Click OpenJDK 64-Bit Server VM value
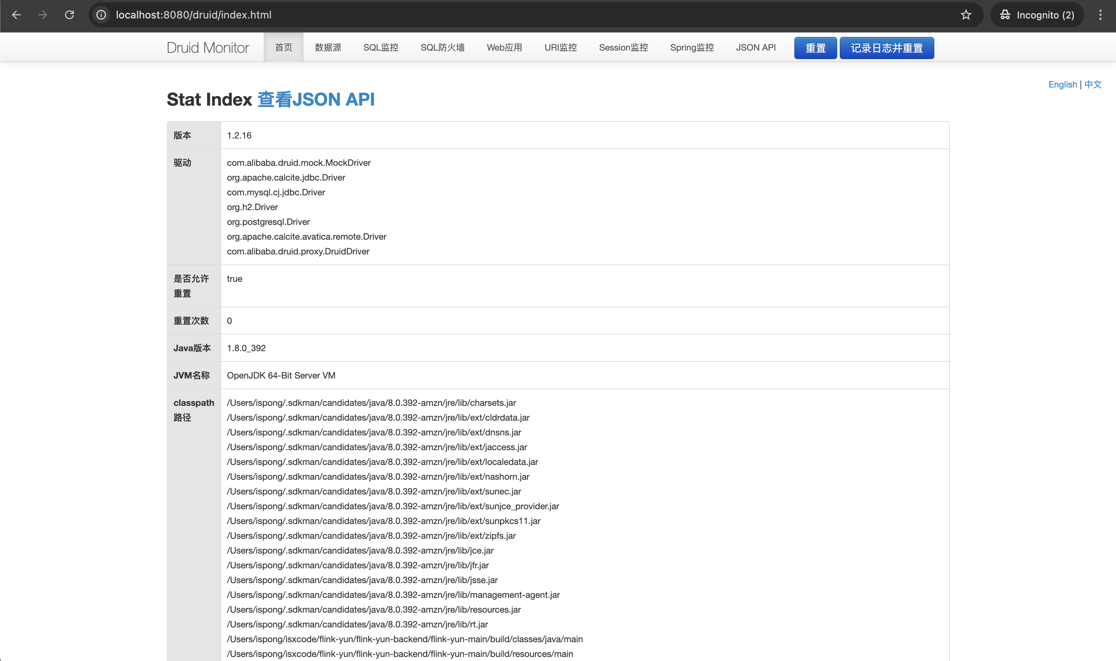Image resolution: width=1116 pixels, height=661 pixels. click(281, 375)
